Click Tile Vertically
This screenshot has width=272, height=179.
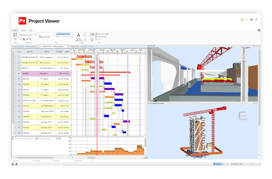point(101,37)
